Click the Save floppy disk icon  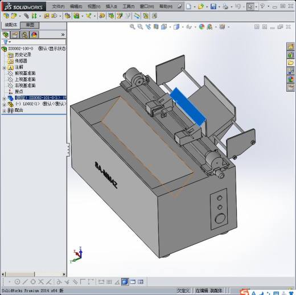coord(213,6)
